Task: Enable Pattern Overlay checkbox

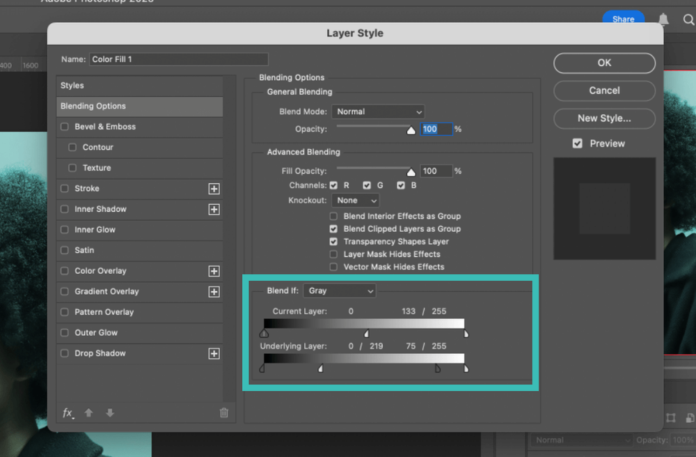Action: (x=64, y=312)
